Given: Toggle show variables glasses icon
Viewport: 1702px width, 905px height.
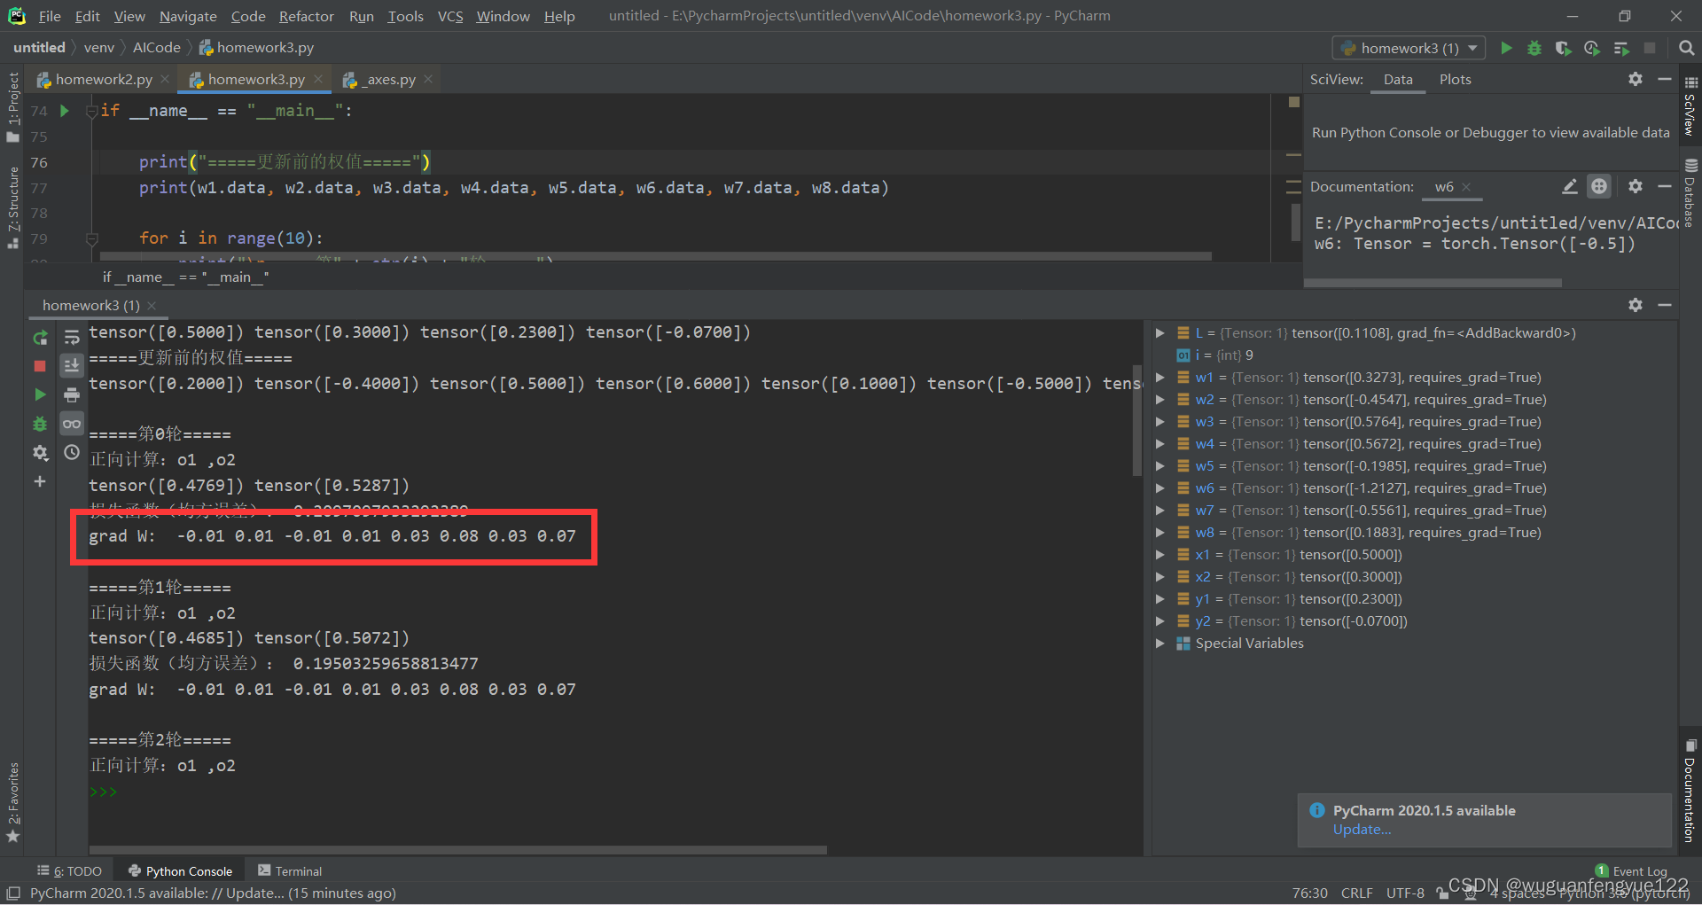Looking at the screenshot, I should (72, 424).
